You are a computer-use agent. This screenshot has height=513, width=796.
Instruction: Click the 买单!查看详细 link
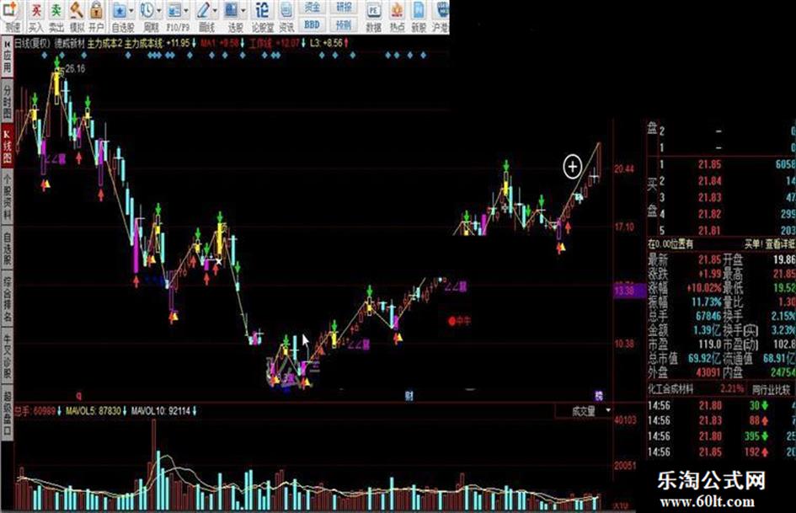coord(770,244)
